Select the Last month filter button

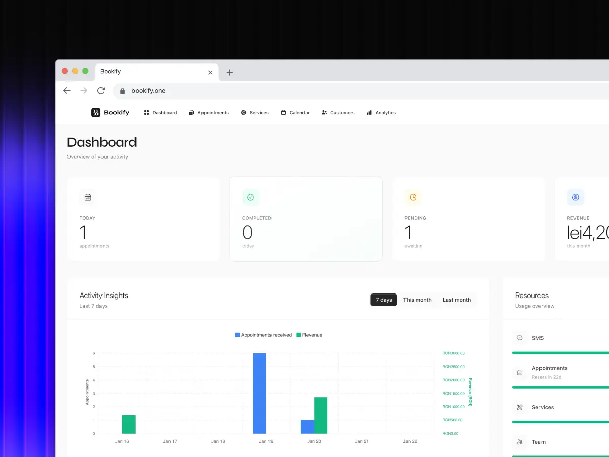point(456,300)
